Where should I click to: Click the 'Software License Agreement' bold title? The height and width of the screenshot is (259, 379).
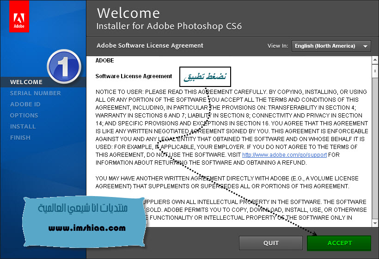pos(134,76)
